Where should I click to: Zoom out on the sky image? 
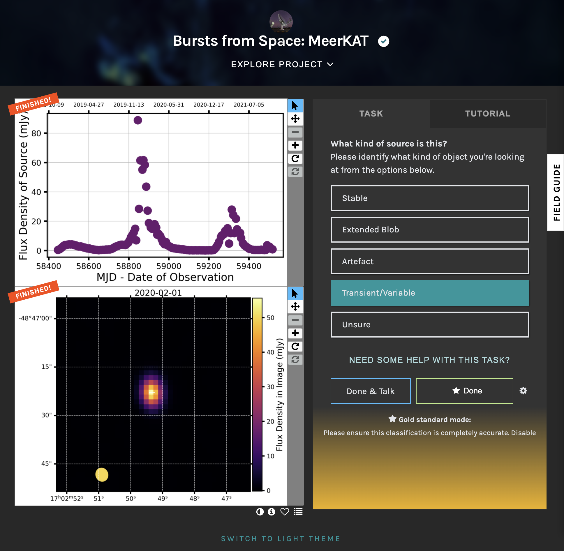(x=295, y=320)
